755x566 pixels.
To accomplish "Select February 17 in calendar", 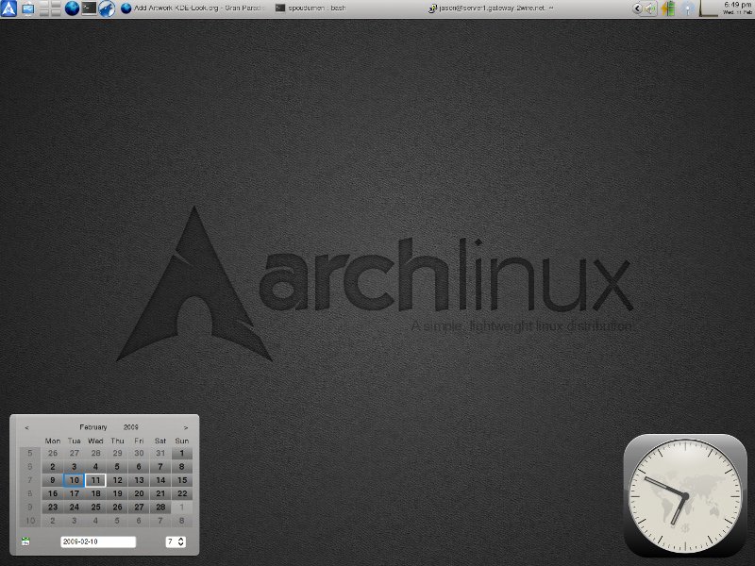I will (x=75, y=493).
